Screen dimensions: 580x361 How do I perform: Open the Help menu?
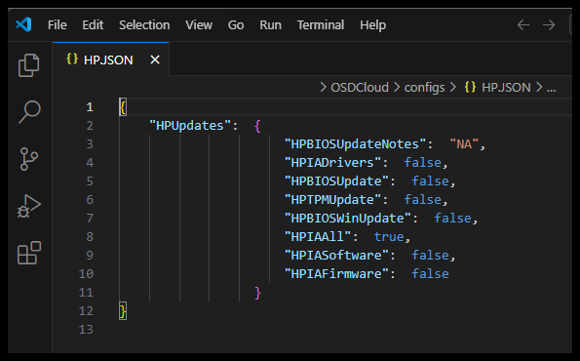(372, 24)
